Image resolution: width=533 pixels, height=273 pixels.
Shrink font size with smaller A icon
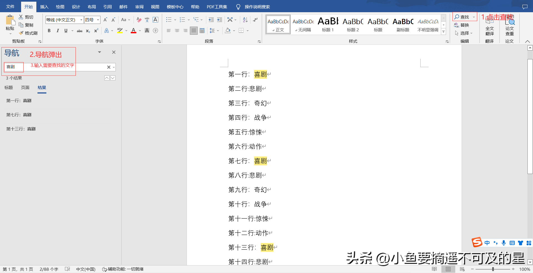[x=113, y=20]
